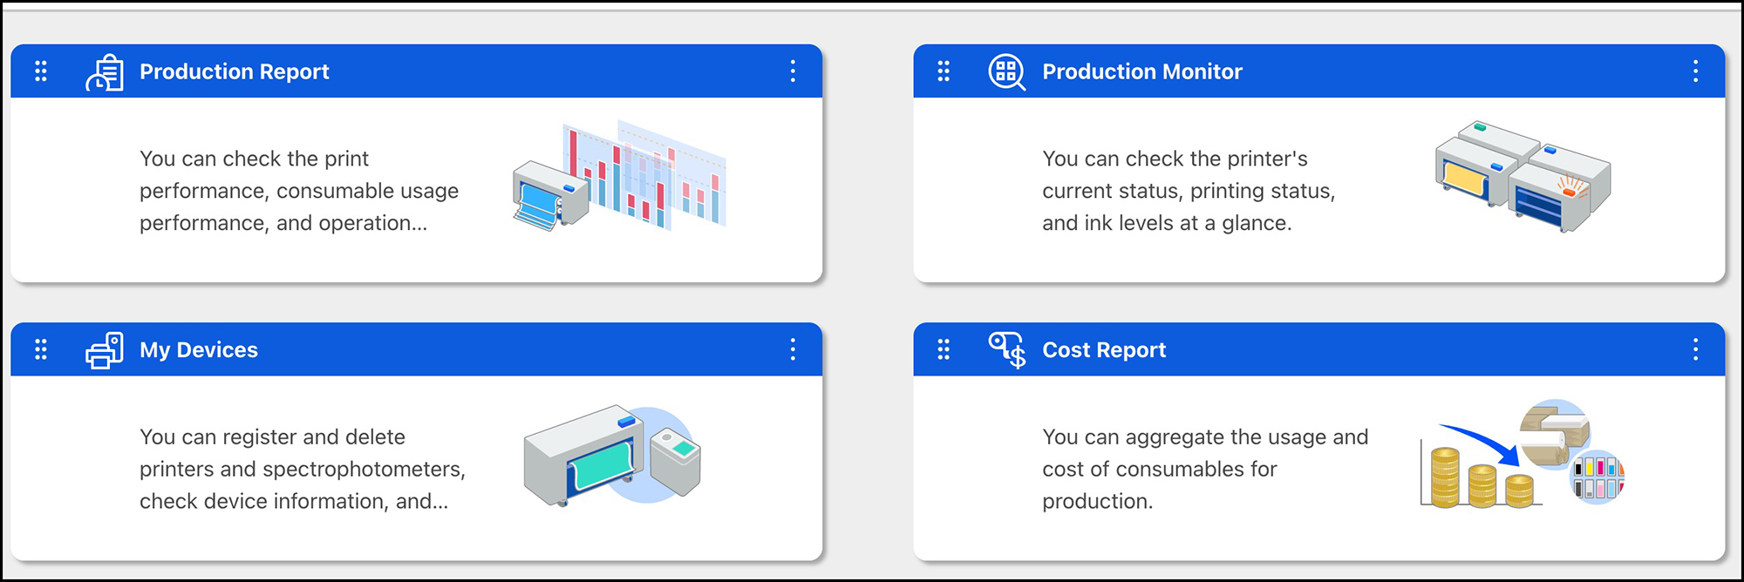Open the Production Report three-dot menu
The width and height of the screenshot is (1744, 582).
793,71
